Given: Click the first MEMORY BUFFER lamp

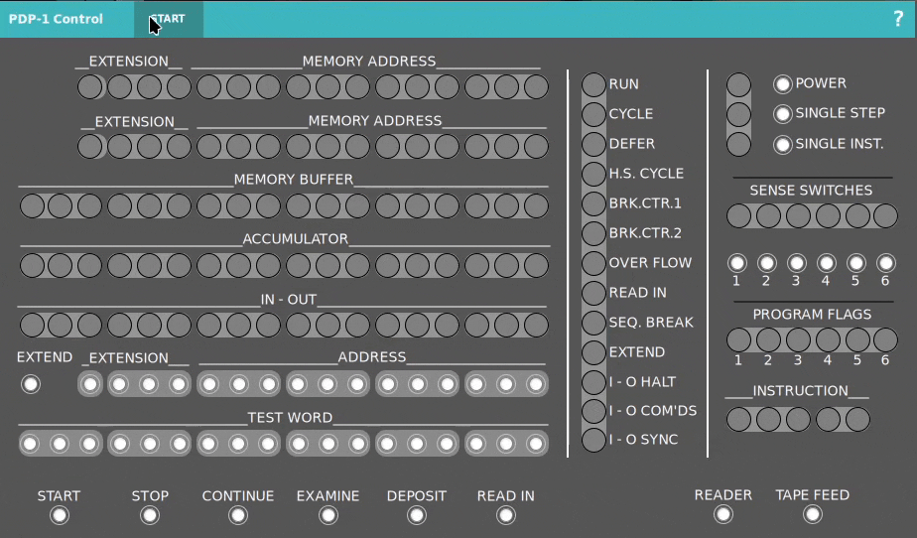Looking at the screenshot, I should pyautogui.click(x=32, y=205).
